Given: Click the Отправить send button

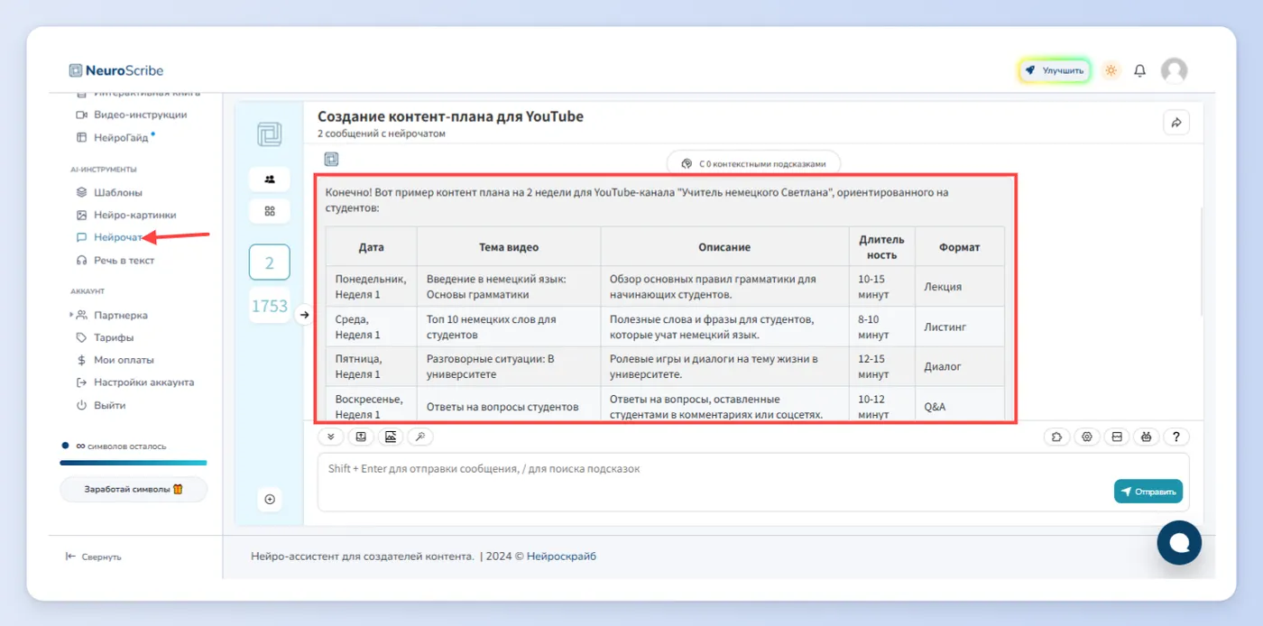Looking at the screenshot, I should (x=1148, y=492).
